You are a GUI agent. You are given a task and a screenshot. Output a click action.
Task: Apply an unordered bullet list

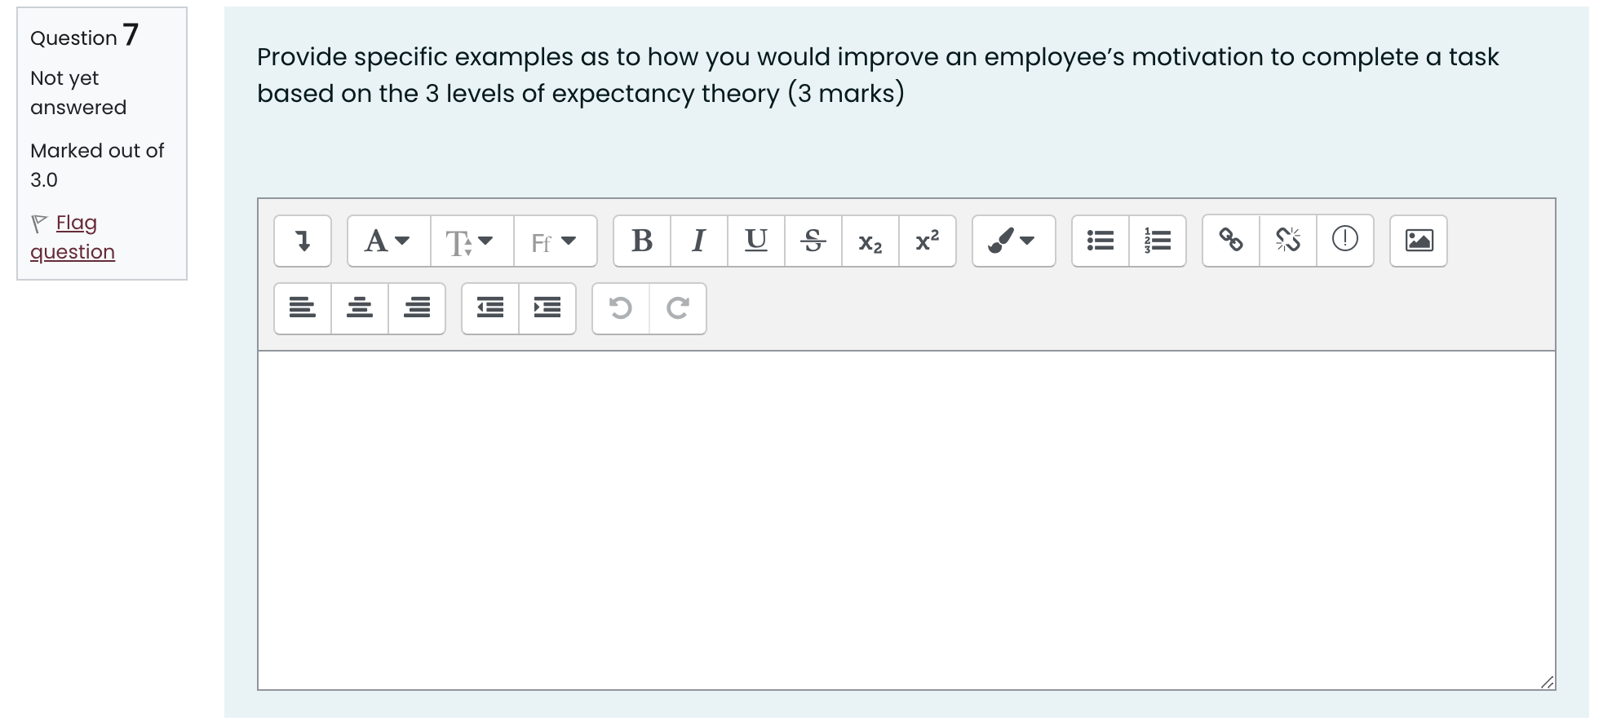tap(1100, 241)
